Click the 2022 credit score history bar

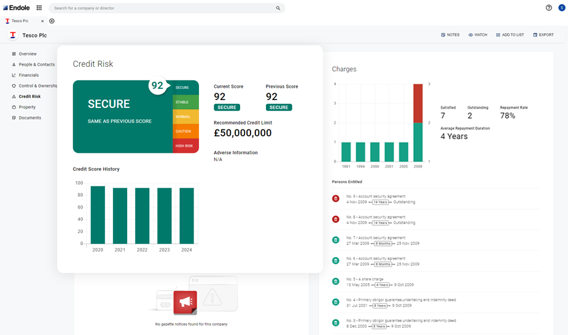click(x=142, y=215)
